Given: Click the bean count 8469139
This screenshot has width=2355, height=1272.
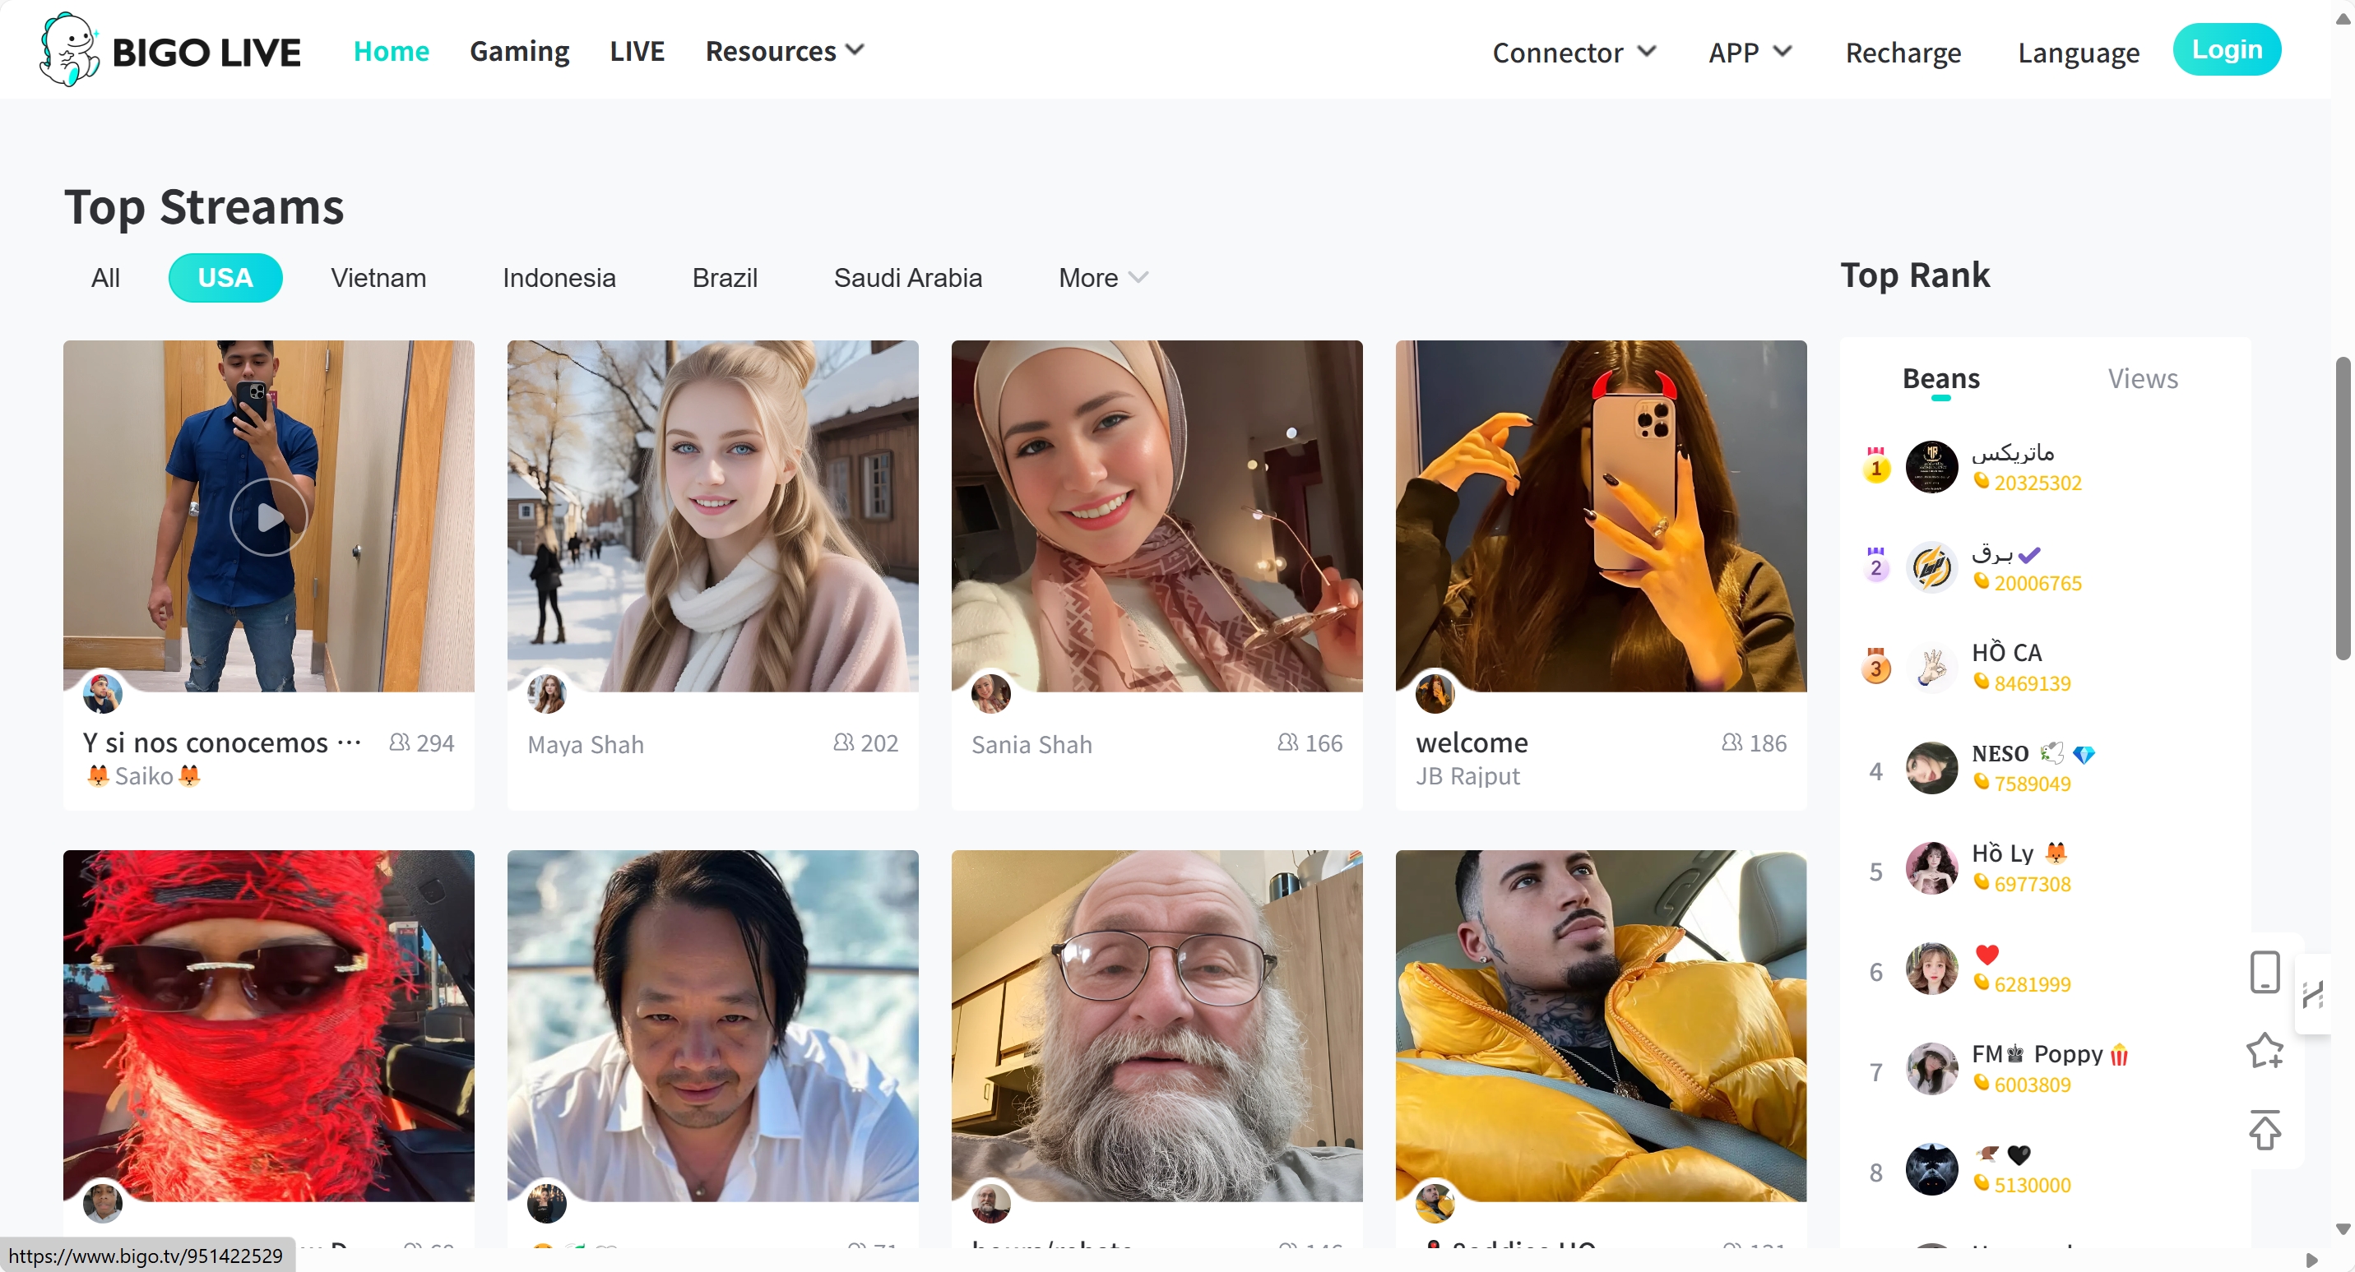Looking at the screenshot, I should (2033, 683).
